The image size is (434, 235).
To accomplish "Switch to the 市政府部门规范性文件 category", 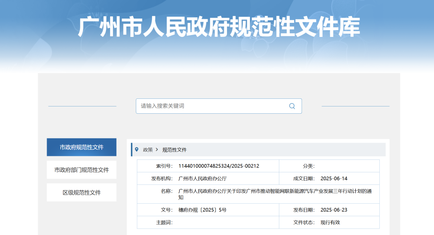I will pyautogui.click(x=82, y=170).
